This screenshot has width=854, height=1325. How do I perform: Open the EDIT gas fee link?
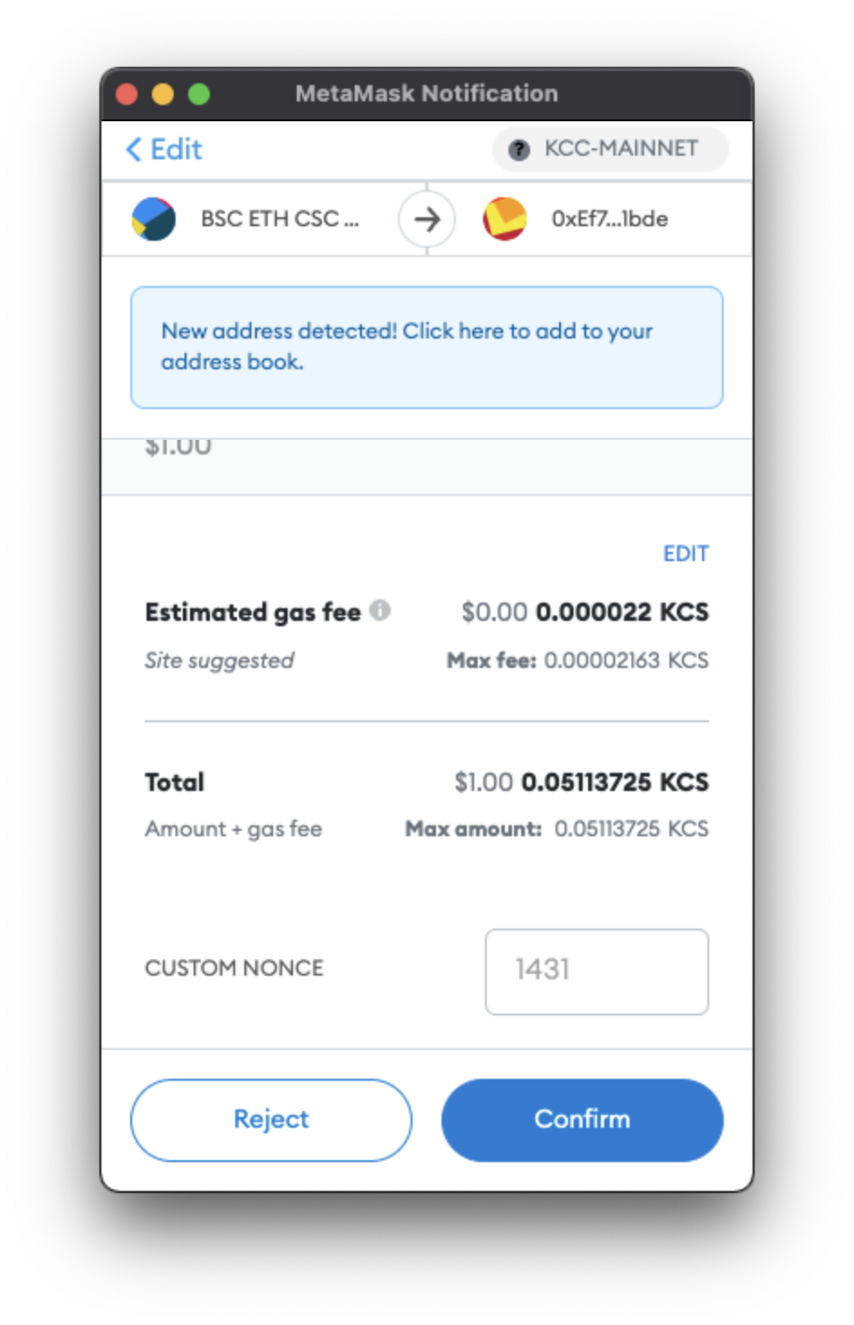point(686,554)
